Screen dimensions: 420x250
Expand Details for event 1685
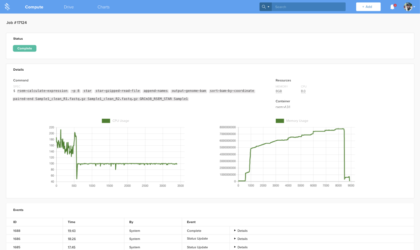click(241, 247)
